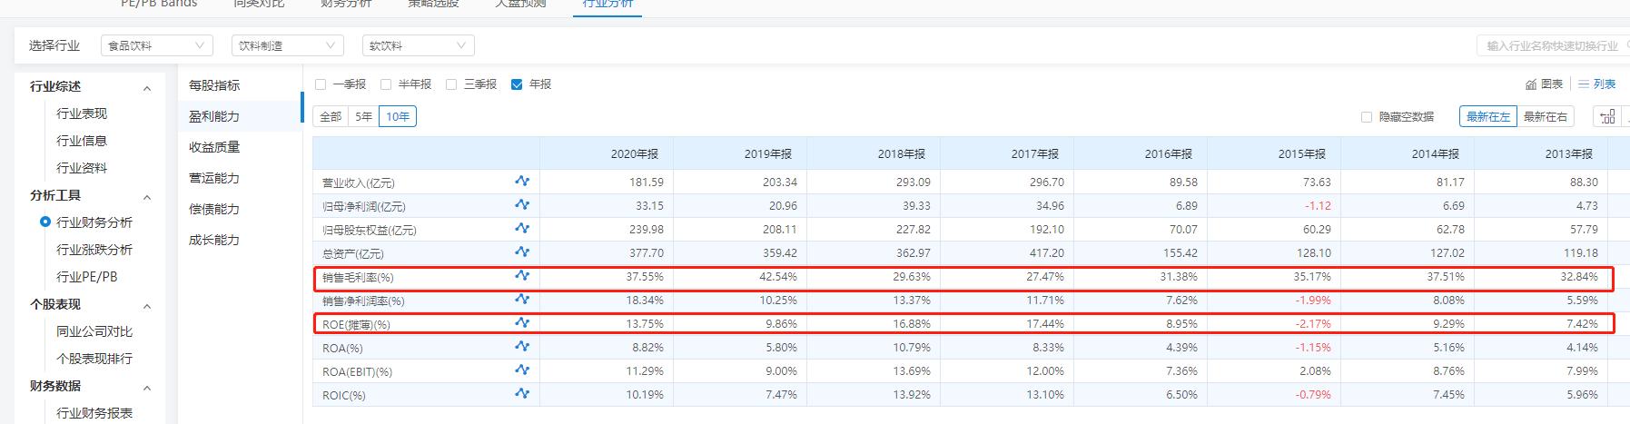
Task: Select the 行业财务分析 radio item
Action: click(x=45, y=222)
